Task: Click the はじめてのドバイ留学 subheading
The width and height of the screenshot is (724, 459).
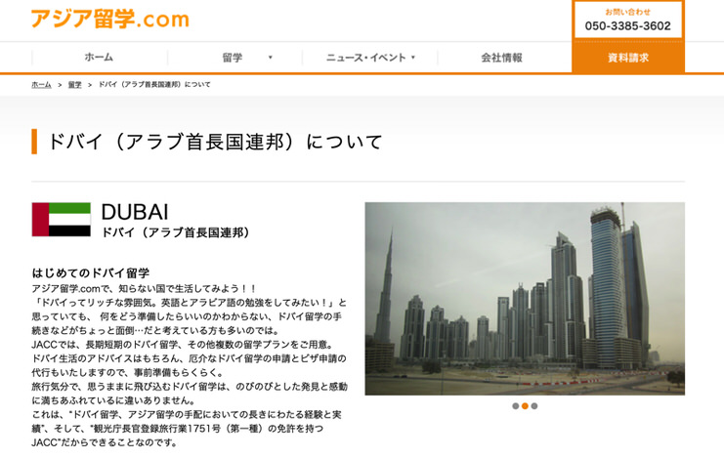Action: 91,273
